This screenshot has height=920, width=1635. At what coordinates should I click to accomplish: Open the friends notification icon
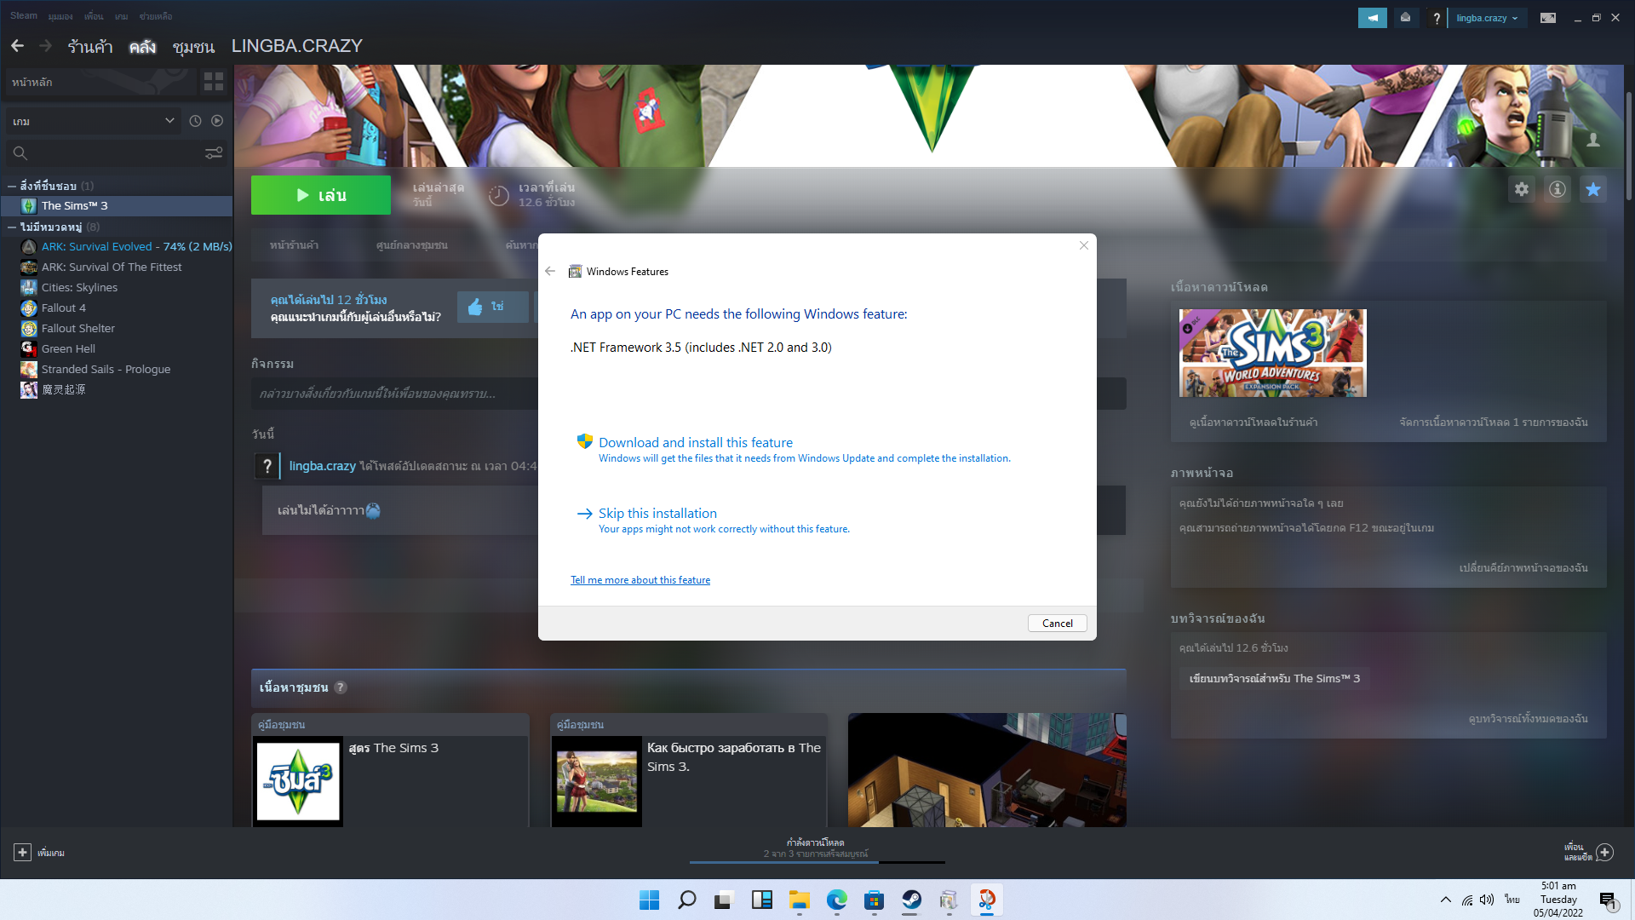click(x=1405, y=18)
